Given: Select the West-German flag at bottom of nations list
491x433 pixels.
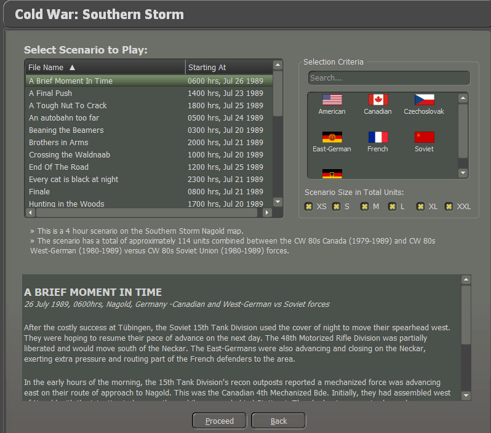Looking at the screenshot, I should point(332,174).
